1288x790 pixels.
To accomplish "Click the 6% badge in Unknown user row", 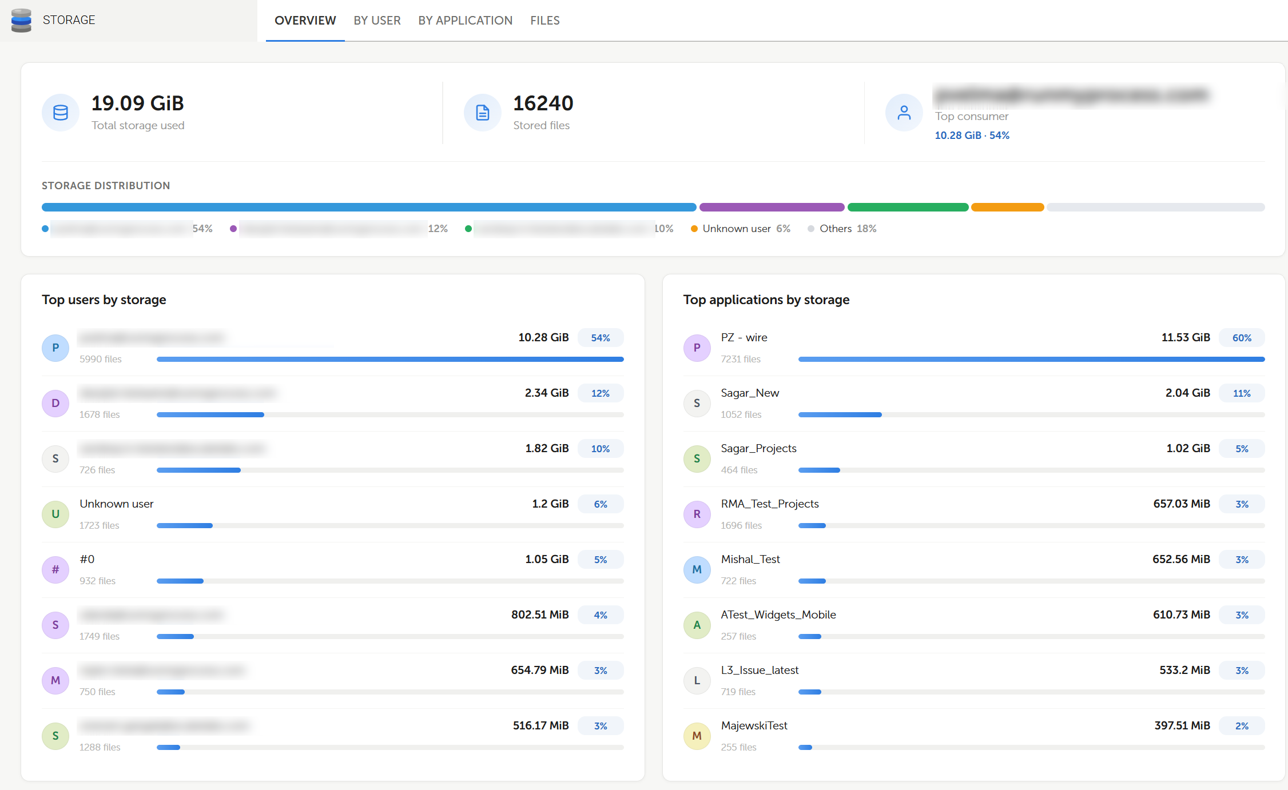I will pyautogui.click(x=601, y=504).
